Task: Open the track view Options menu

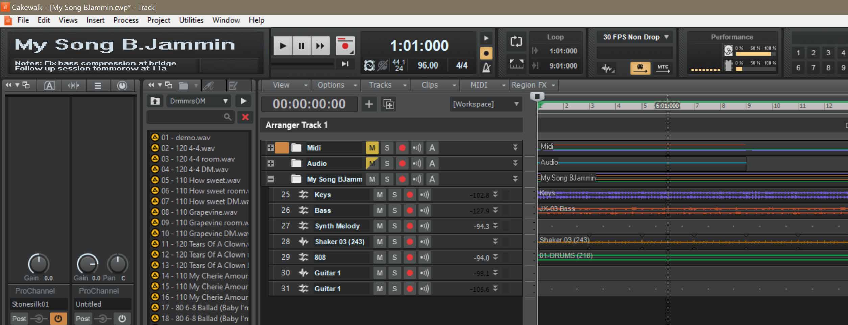Action: 336,85
